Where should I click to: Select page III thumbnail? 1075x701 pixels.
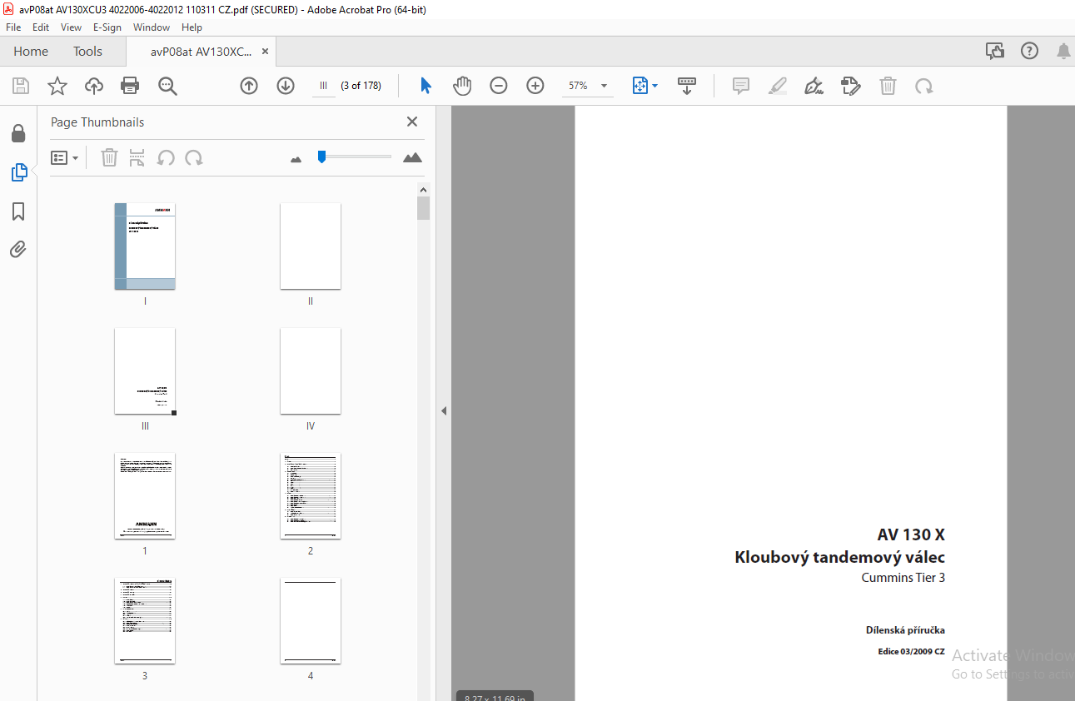[x=145, y=371]
